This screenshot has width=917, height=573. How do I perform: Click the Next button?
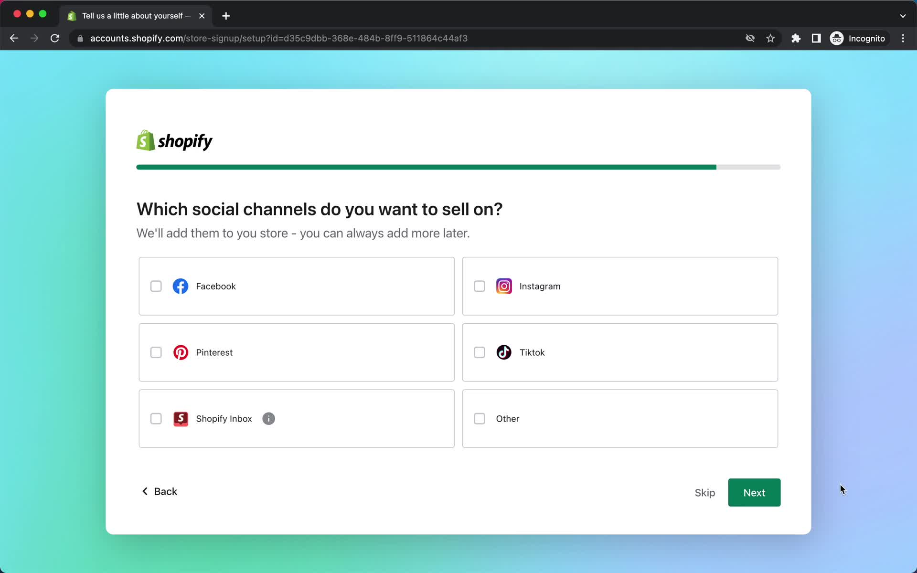(754, 492)
